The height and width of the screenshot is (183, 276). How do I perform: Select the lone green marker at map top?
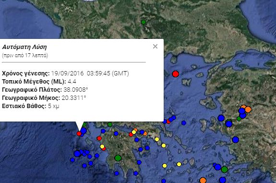pyautogui.click(x=144, y=22)
